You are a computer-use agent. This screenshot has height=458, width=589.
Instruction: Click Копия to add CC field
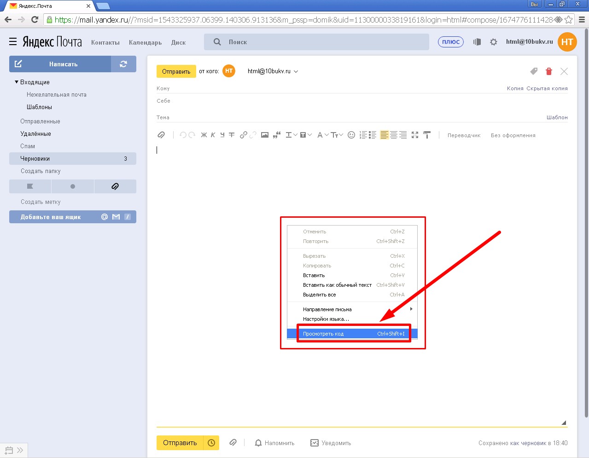[515, 88]
